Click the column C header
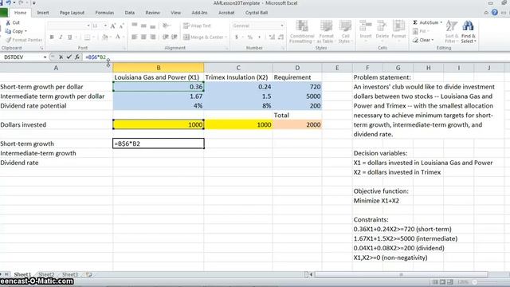The image size is (510, 287). point(238,68)
